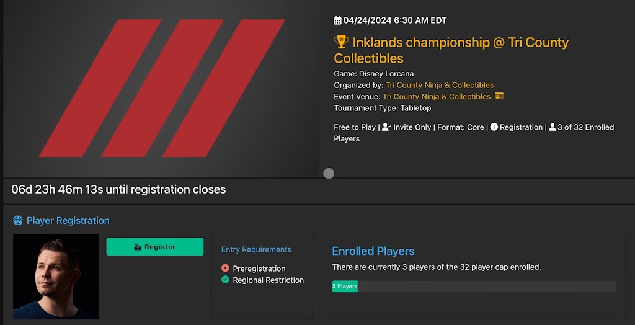This screenshot has width=635, height=325.
Task: Click the gray circle handle below banner
Action: point(329,174)
